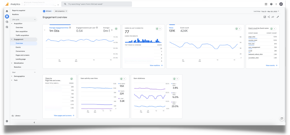Screen dimensions: 290x135
Task: Expand the Monetization section in sidebar
Action: pos(19,63)
